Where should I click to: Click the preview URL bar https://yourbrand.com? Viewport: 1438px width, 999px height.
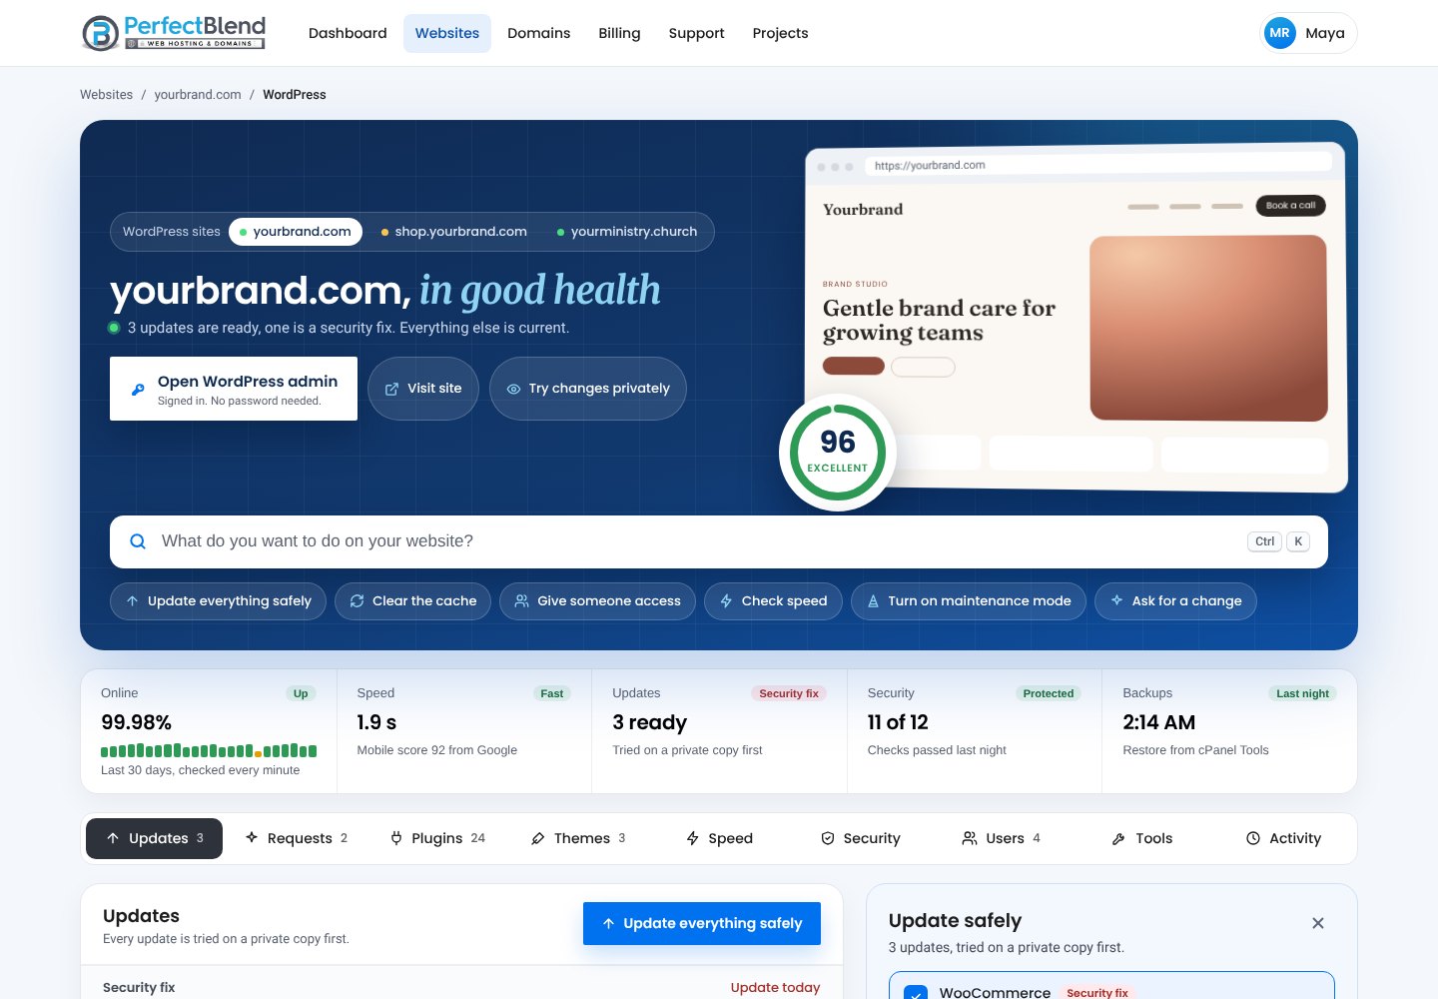coord(1098,165)
